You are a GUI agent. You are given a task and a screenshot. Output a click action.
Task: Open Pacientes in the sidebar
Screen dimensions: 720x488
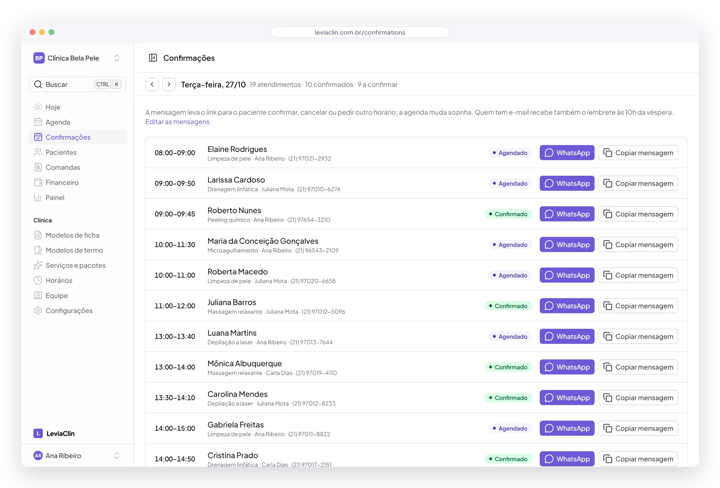click(x=78, y=152)
